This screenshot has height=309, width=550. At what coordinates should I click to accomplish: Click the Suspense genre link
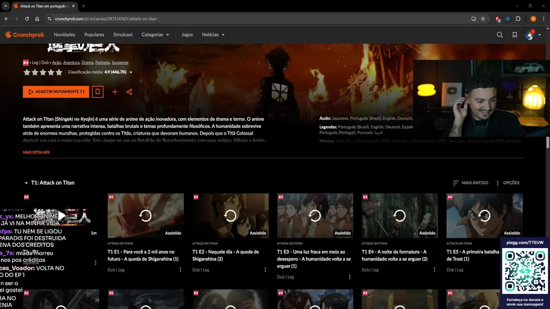point(120,63)
